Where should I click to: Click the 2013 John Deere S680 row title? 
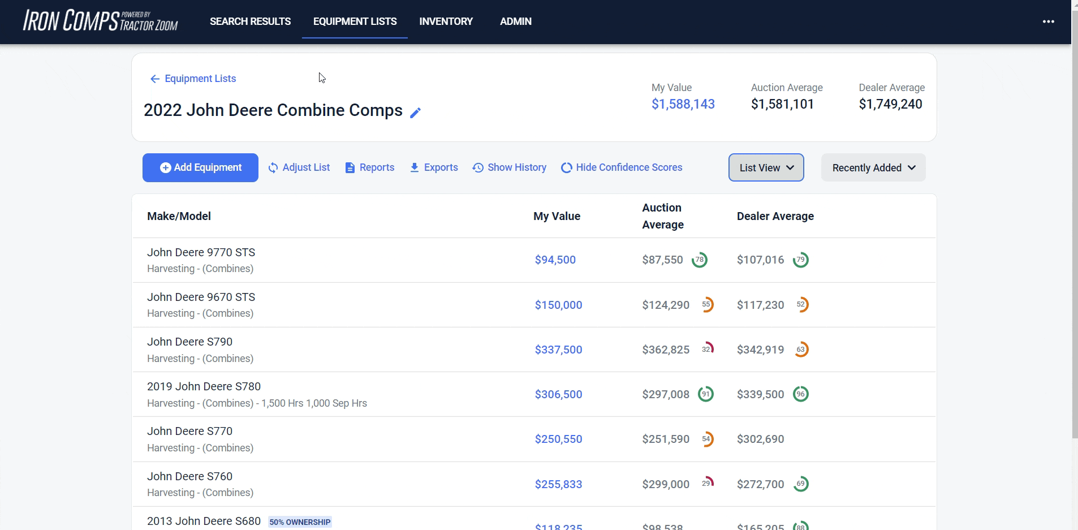click(x=204, y=521)
